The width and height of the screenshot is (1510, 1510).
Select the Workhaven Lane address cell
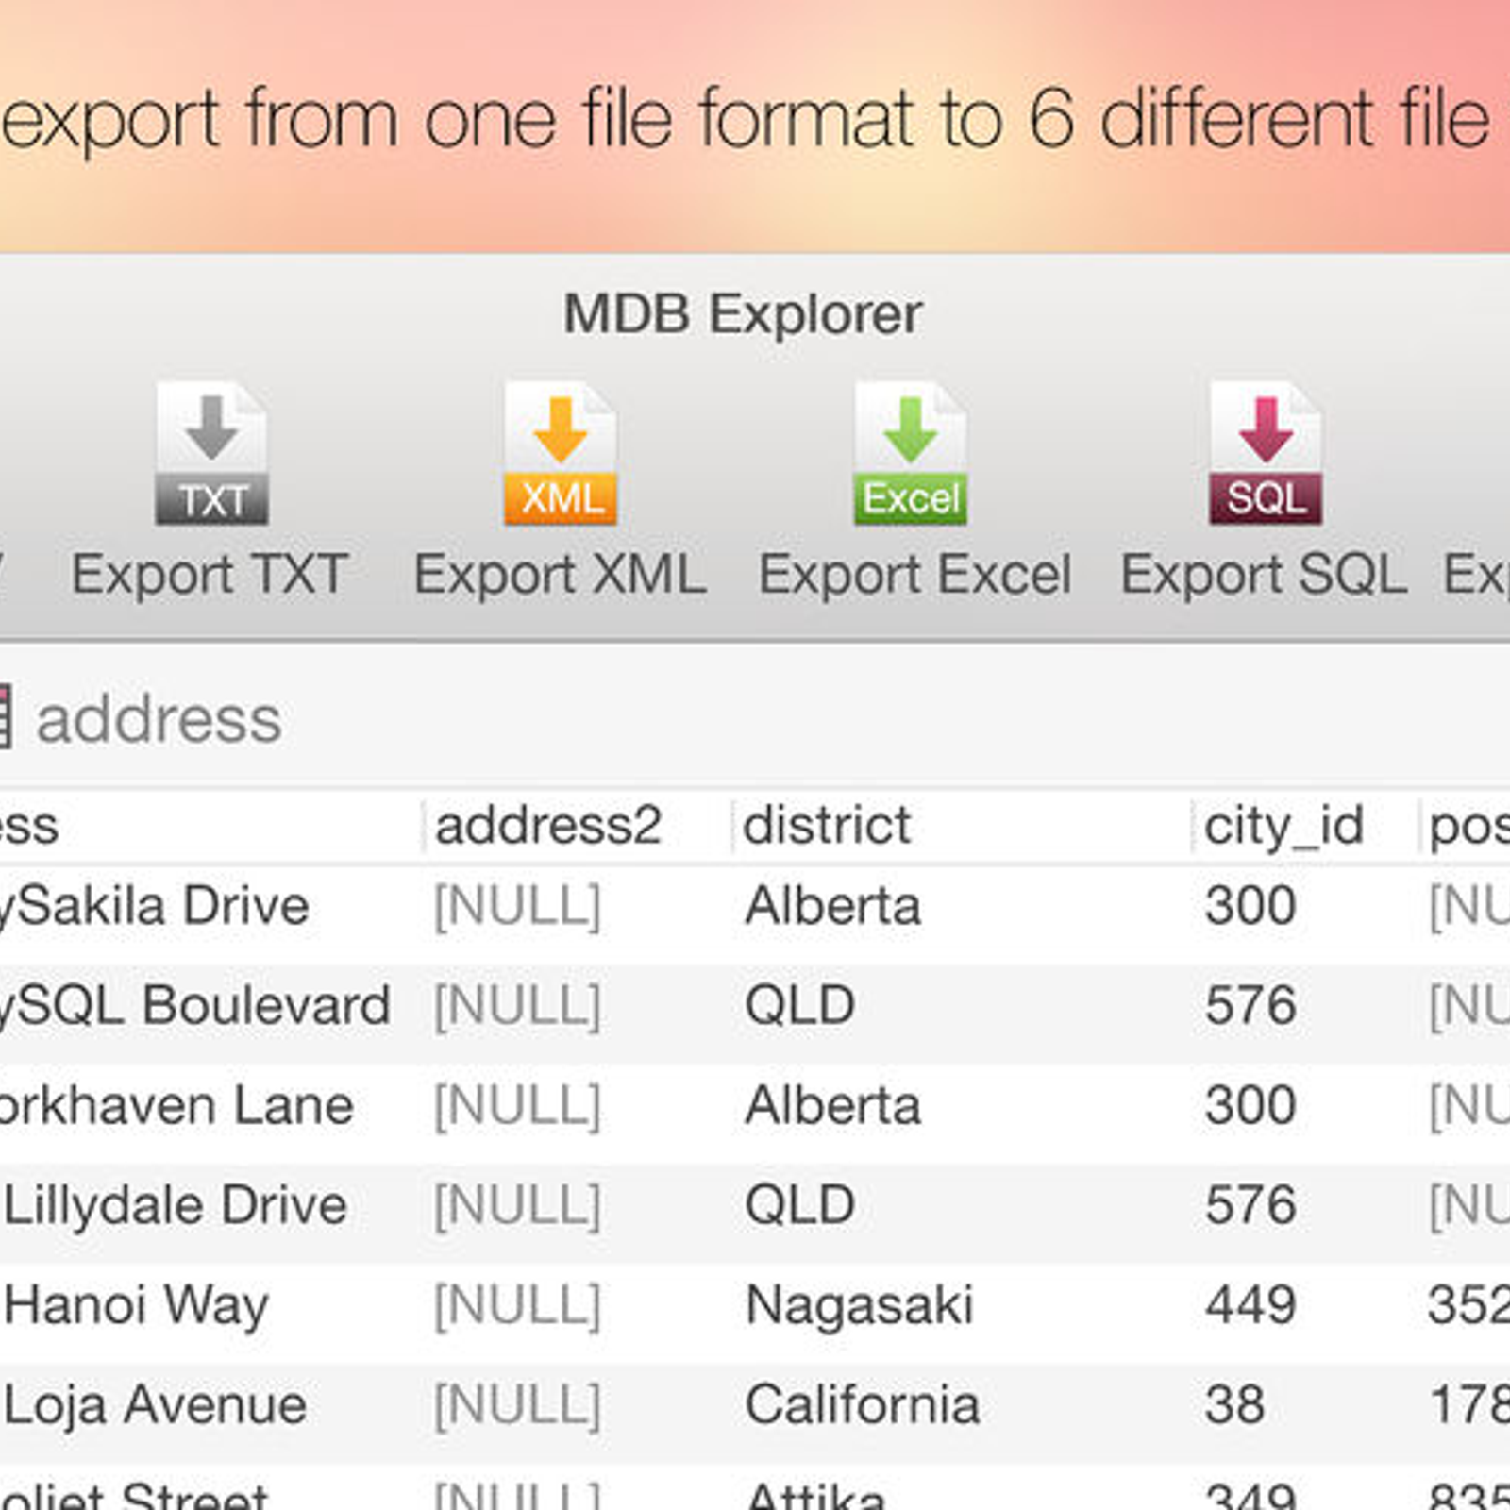point(176,1106)
